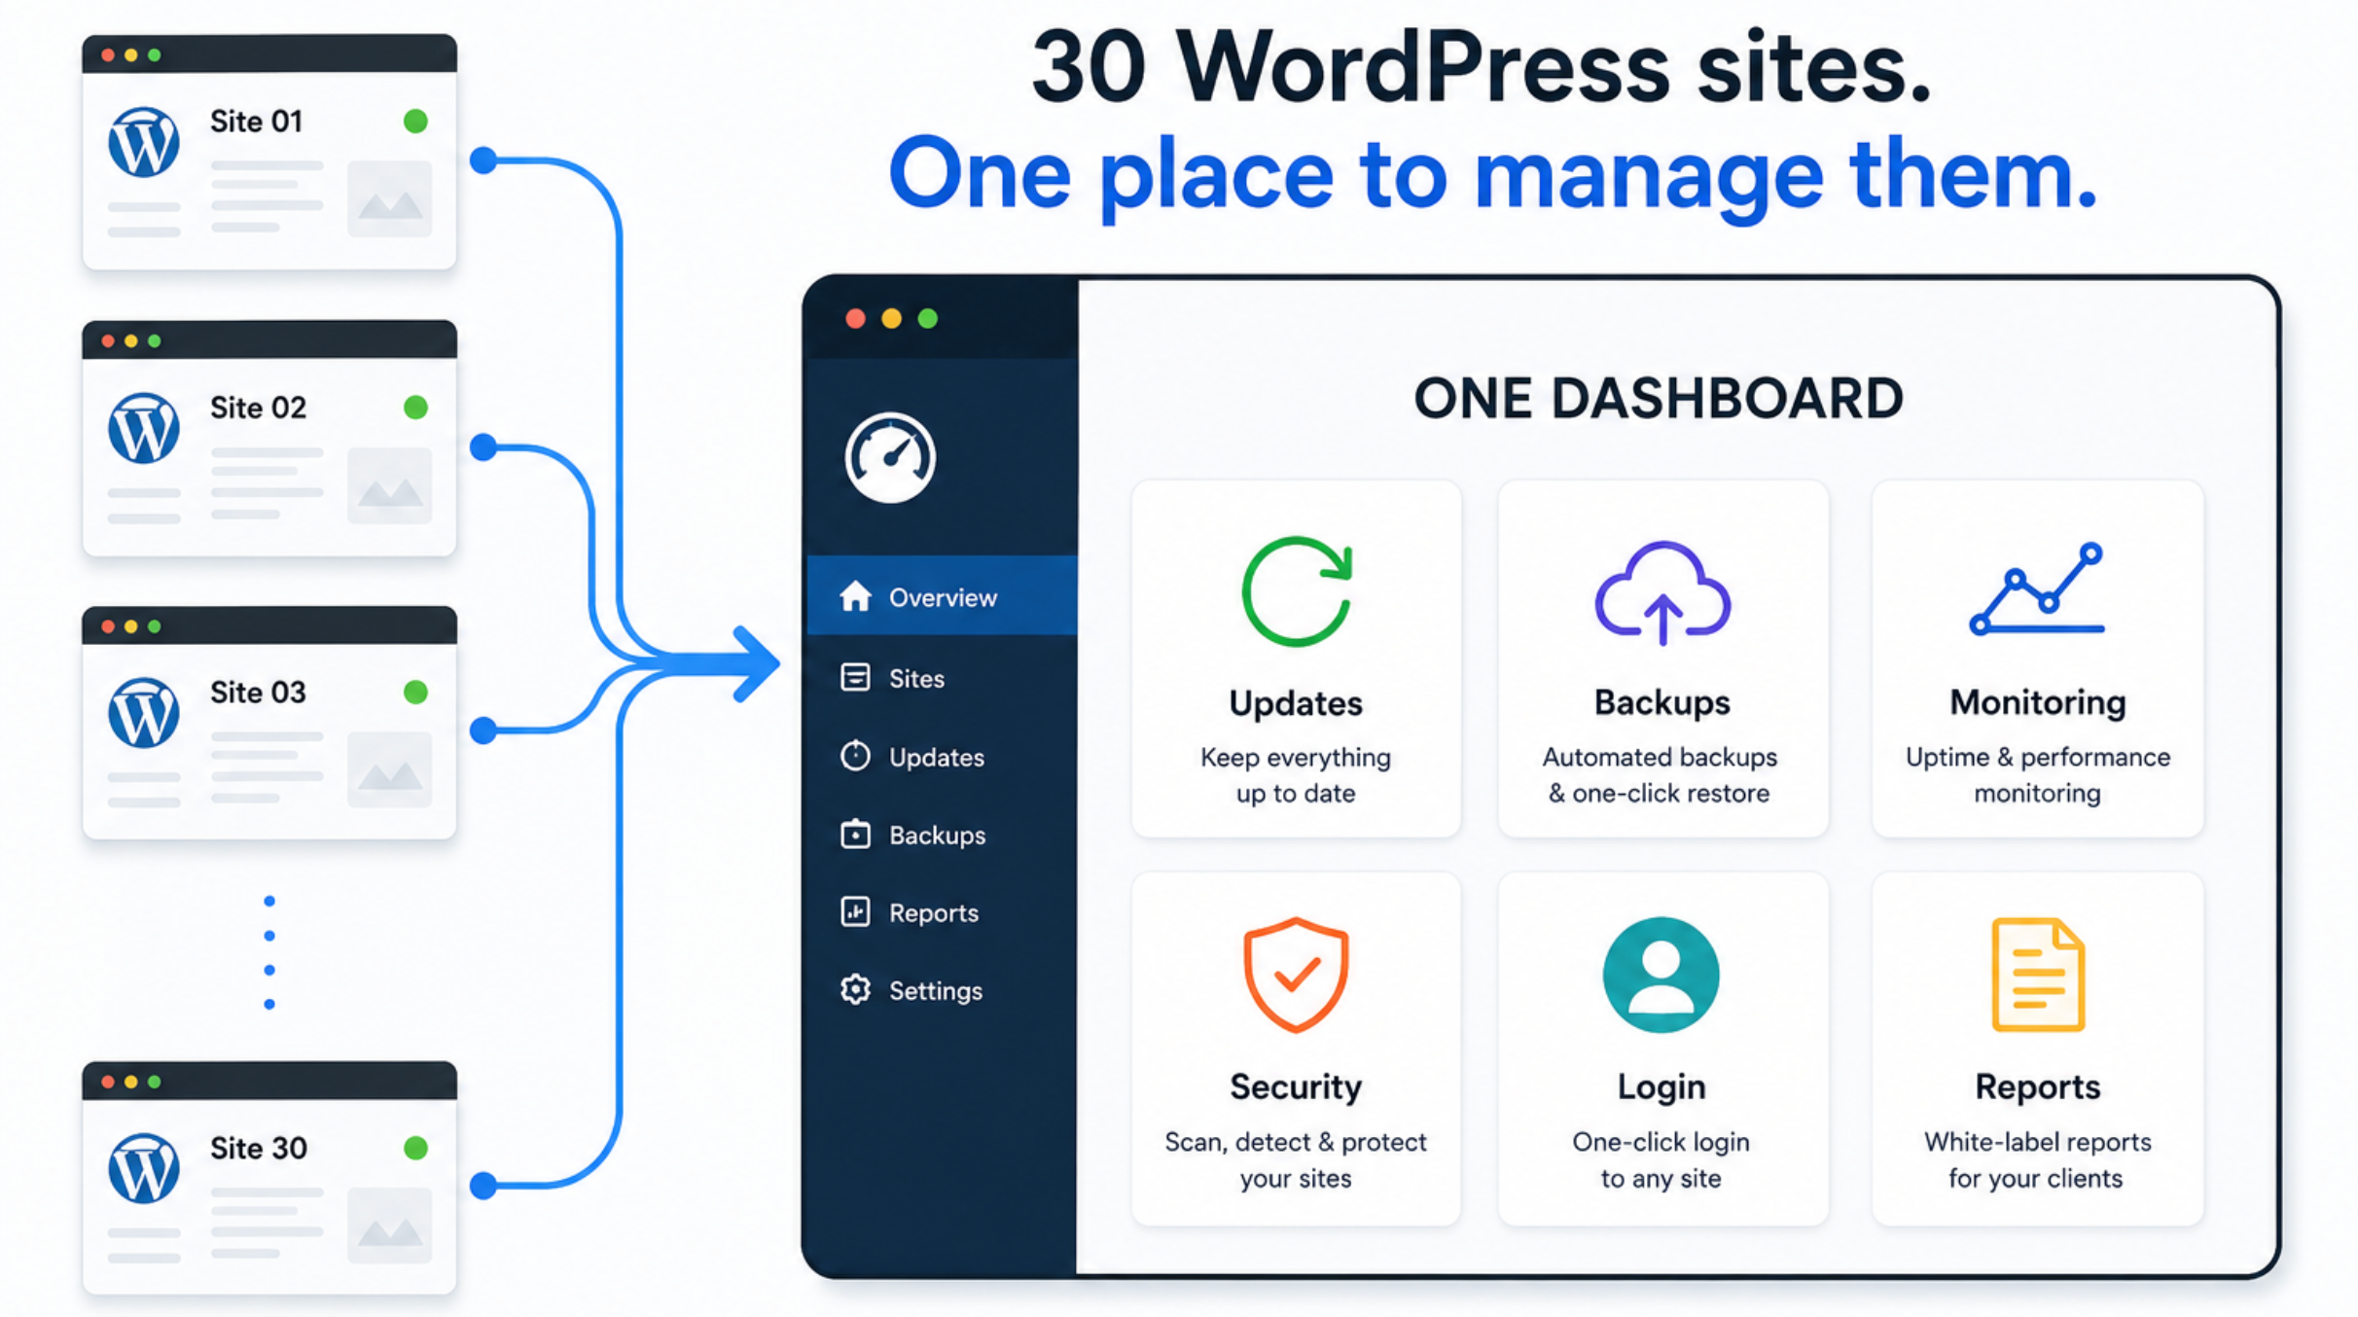Close the dashboard window with red dot

855,319
